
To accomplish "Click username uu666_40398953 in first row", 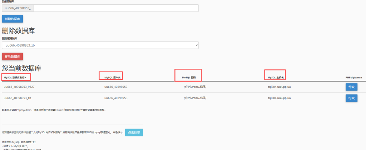I will (x=116, y=87).
